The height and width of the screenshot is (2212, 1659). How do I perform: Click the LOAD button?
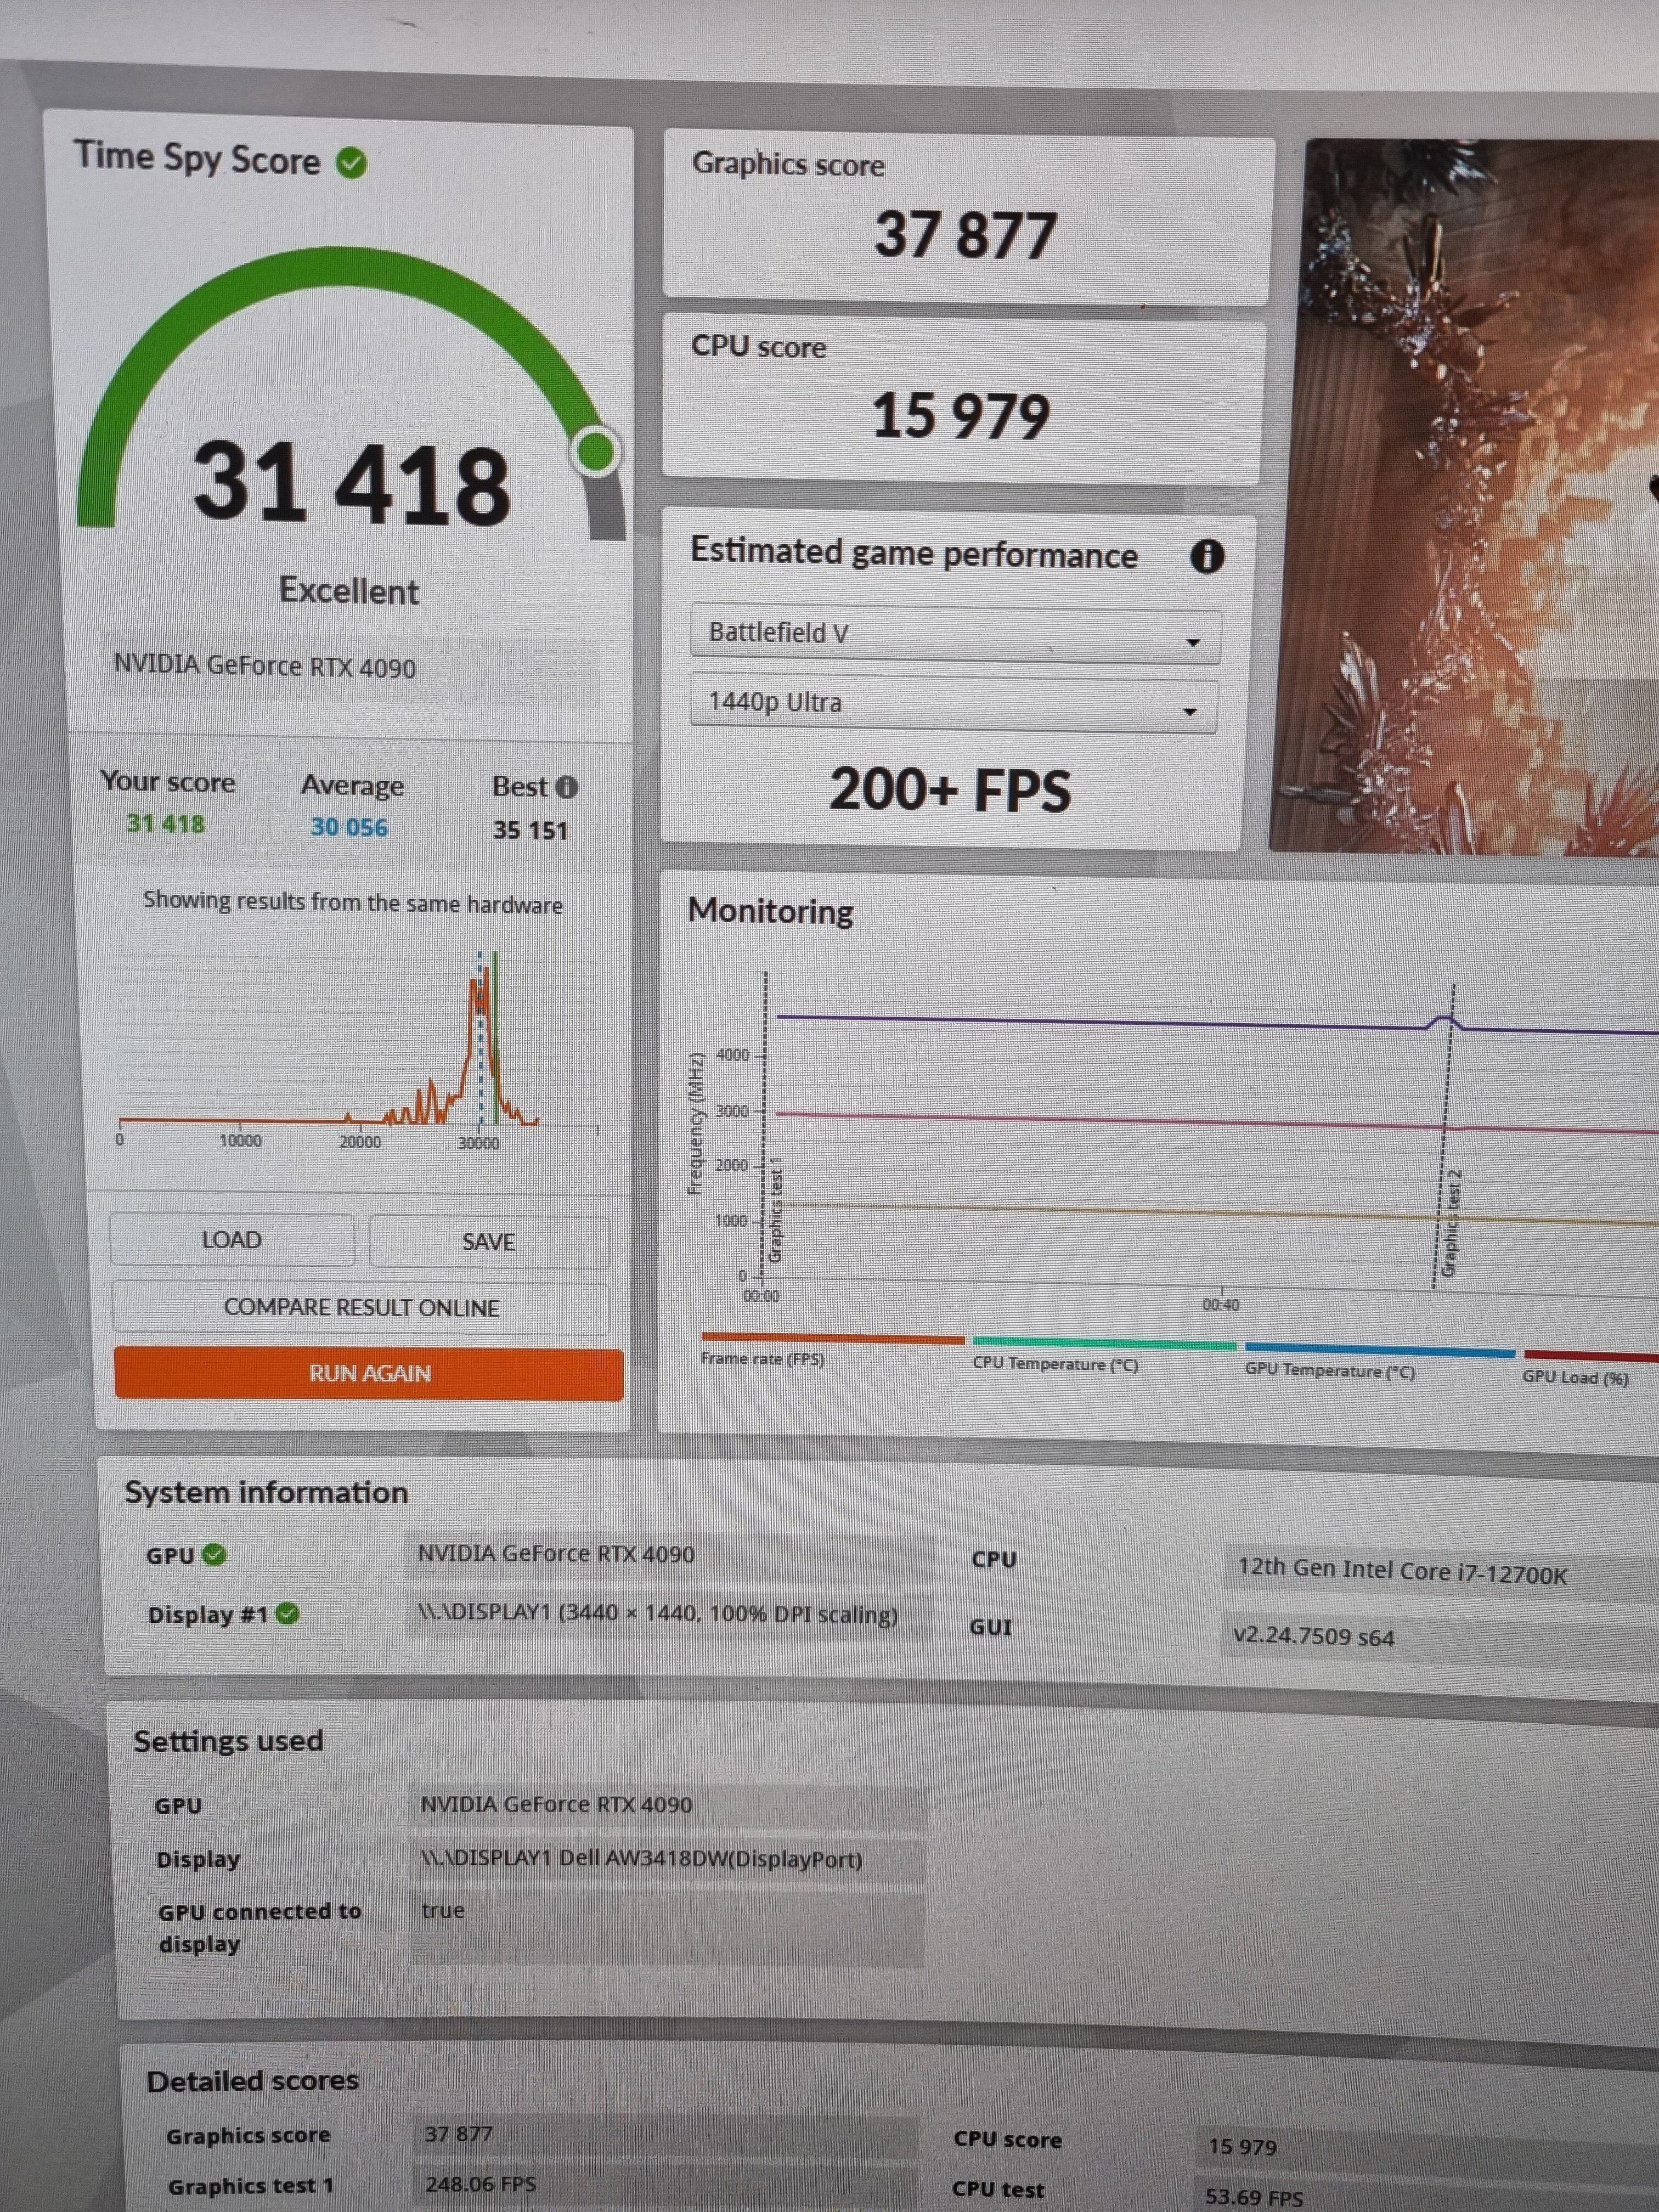tap(232, 1240)
